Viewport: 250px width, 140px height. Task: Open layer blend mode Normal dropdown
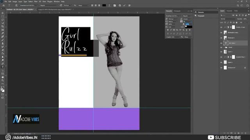pyautogui.click(x=228, y=19)
